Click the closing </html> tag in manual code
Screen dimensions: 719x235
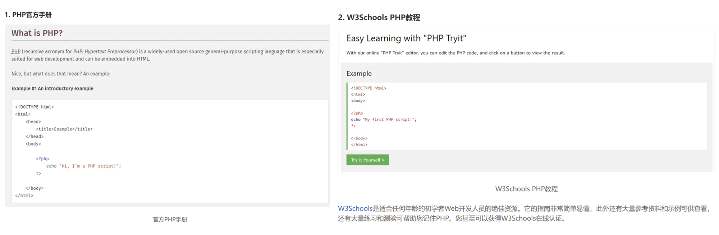[24, 195]
